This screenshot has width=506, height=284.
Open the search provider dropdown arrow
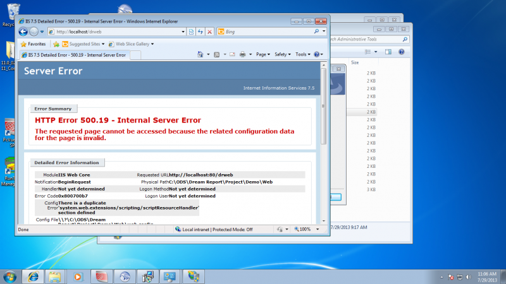(324, 32)
